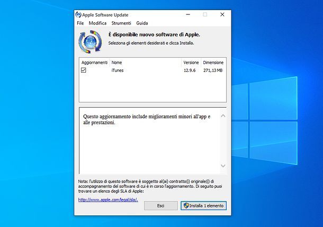Image resolution: width=323 pixels, height=227 pixels.
Task: Open the Guida menu
Action: coord(142,23)
